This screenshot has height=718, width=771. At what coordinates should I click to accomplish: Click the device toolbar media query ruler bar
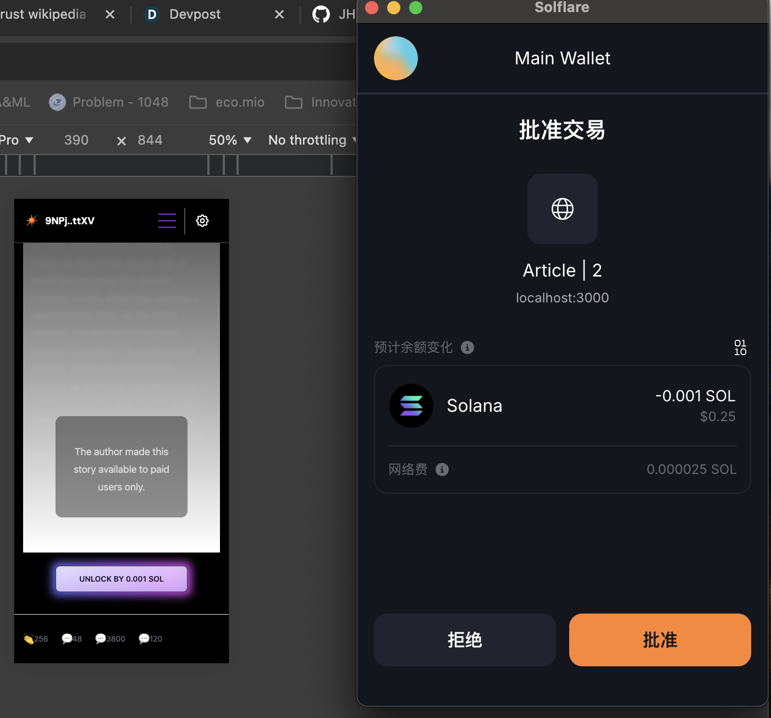[x=178, y=165]
